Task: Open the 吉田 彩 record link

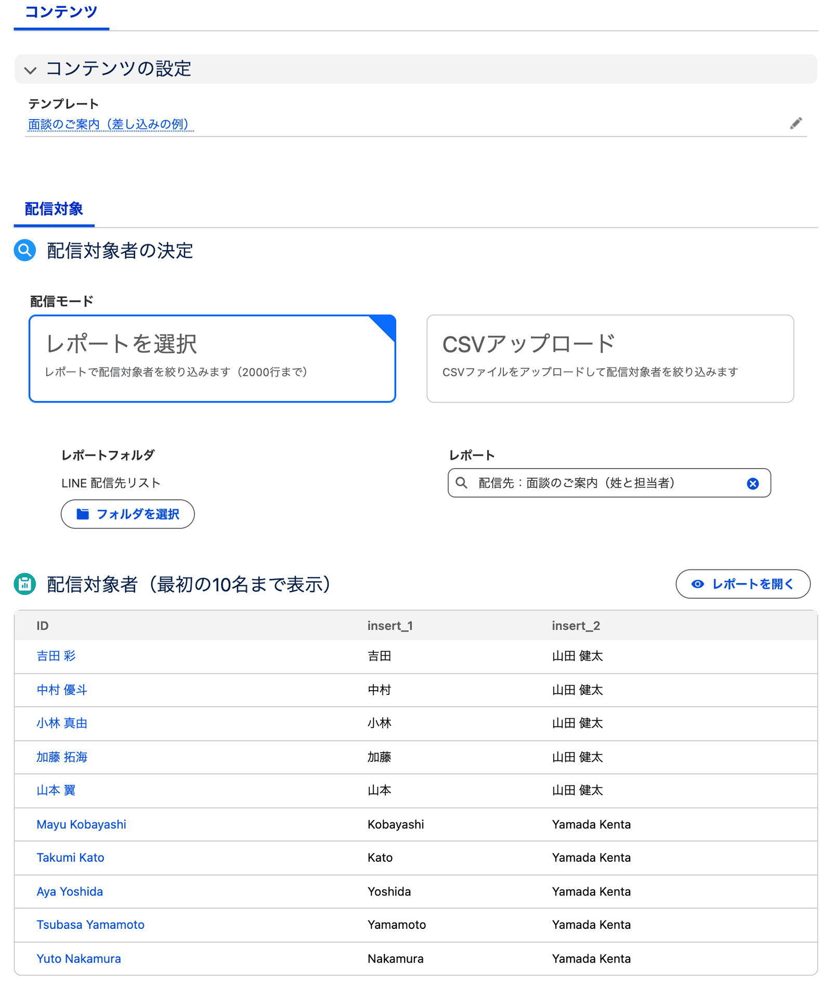Action: click(x=56, y=656)
